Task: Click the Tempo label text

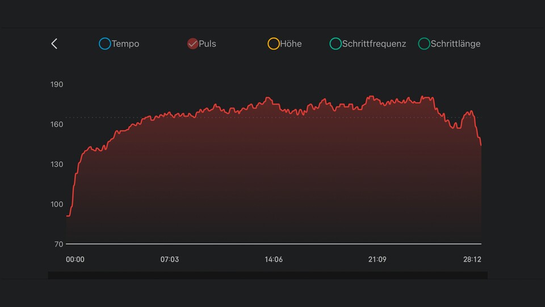Action: point(125,44)
